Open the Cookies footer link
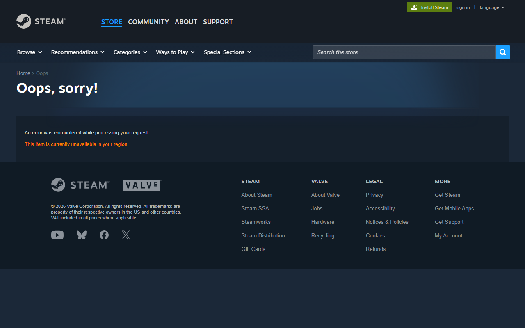The height and width of the screenshot is (328, 525). pos(375,235)
